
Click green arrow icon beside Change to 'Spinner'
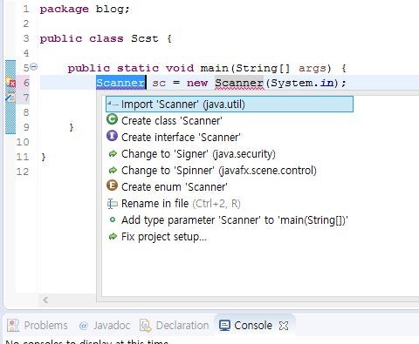pos(113,171)
